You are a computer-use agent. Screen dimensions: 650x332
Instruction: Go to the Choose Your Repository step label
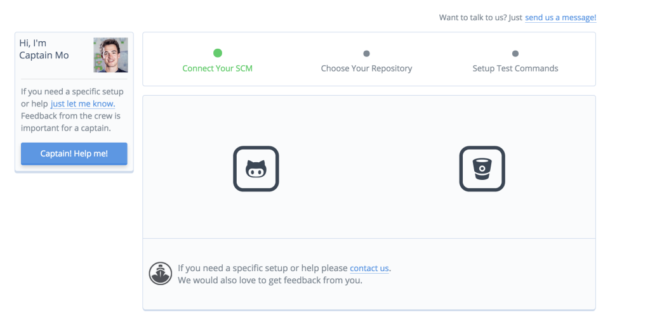(x=366, y=68)
